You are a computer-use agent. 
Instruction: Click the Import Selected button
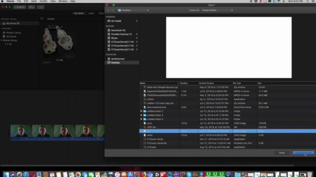coord(303,153)
